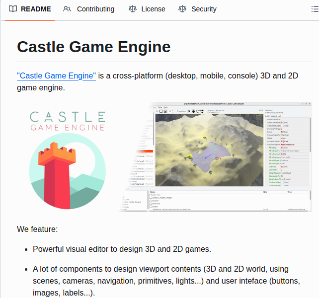Click the "We feature:" text
The width and height of the screenshot is (319, 298).
click(37, 229)
